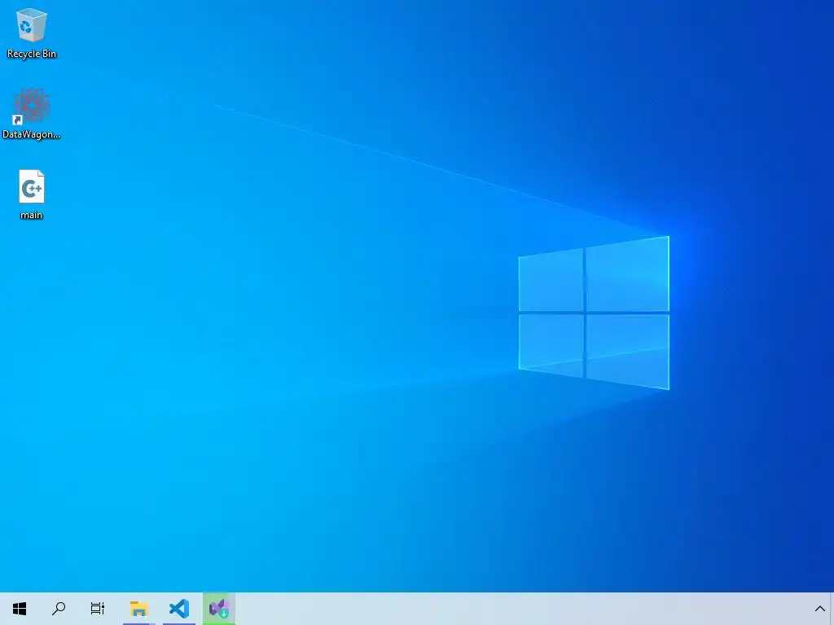Expand hidden system tray icons chevron
This screenshot has height=625, width=834.
(819, 609)
